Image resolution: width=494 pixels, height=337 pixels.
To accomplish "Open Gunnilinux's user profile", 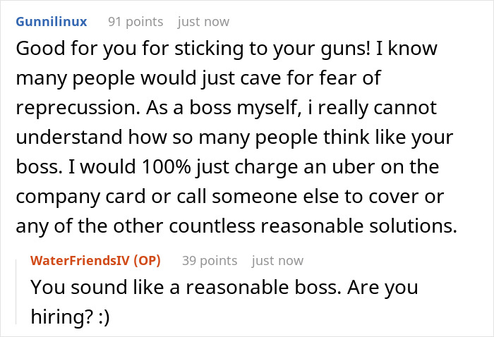I will click(x=51, y=22).
